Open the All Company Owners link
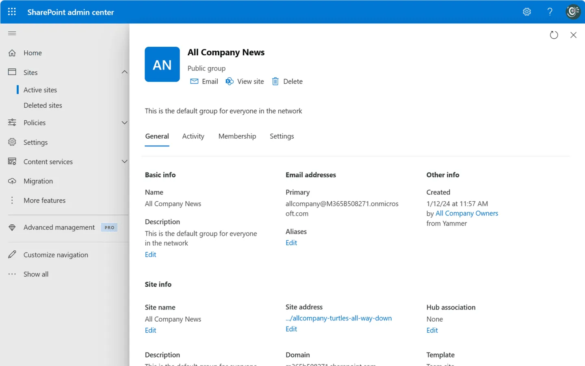This screenshot has width=585, height=366. tap(467, 213)
